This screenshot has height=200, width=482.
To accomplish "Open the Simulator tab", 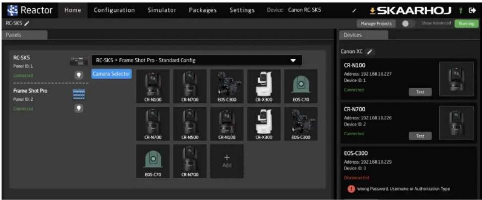I will pos(162,10).
